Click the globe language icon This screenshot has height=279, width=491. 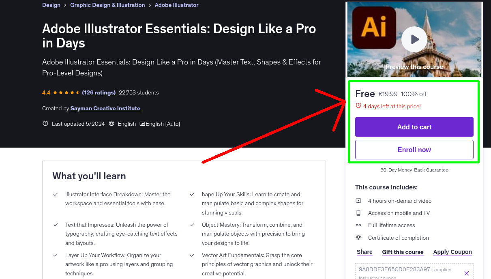tap(112, 124)
